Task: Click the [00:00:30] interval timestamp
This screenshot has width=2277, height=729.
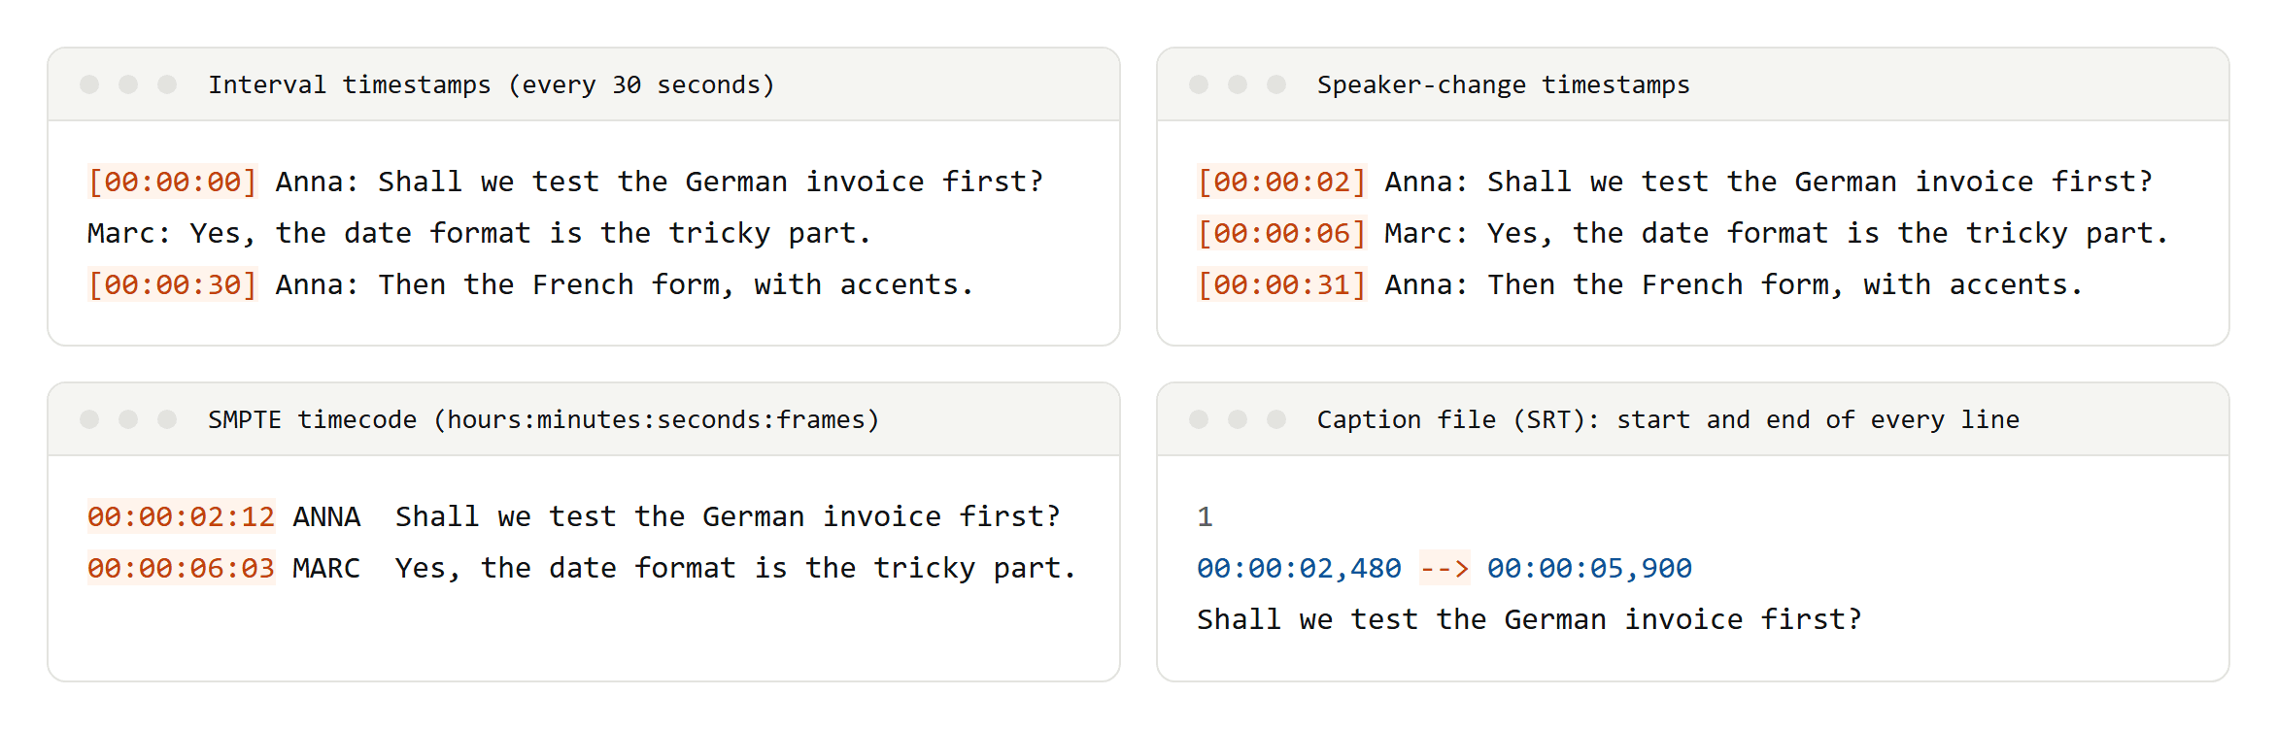Action: click(172, 285)
